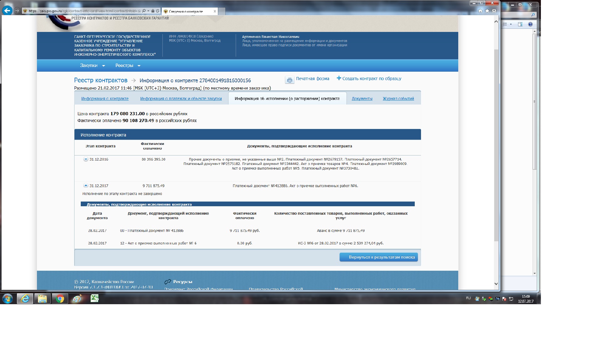Click the printer icon for print form
Viewport: 601px width, 338px height.
click(290, 80)
